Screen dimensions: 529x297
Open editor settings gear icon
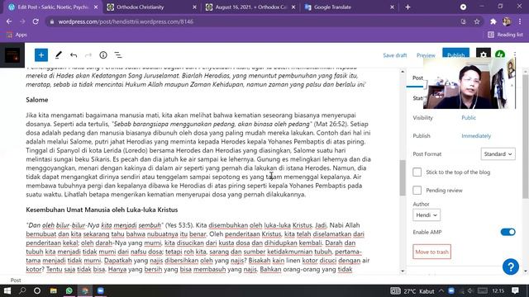click(483, 54)
